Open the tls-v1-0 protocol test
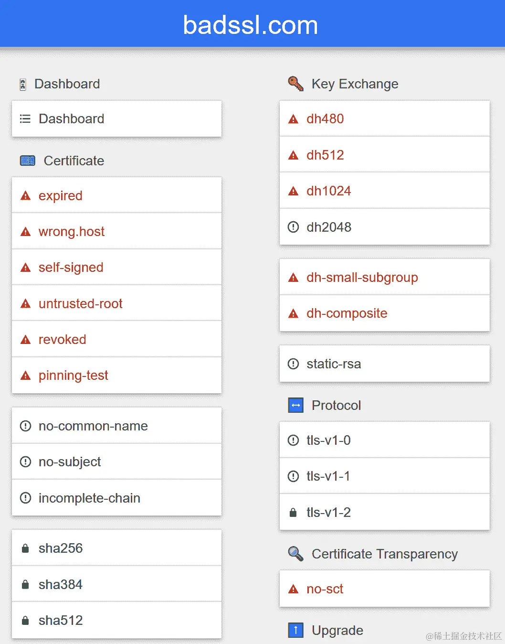 click(385, 440)
